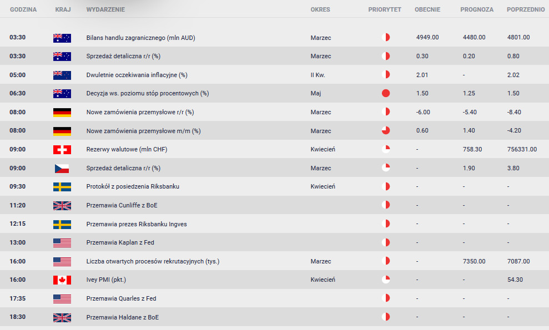Screen dimensions: 549x330
Task: Click forecast value 7350.00
Action: click(x=474, y=261)
